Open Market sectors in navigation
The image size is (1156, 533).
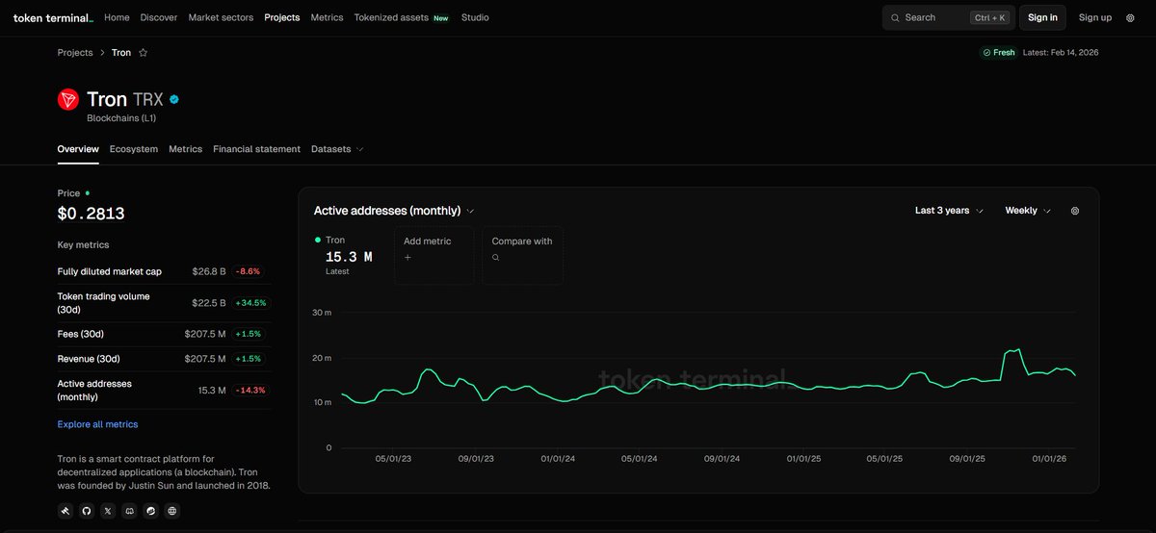[x=221, y=17]
